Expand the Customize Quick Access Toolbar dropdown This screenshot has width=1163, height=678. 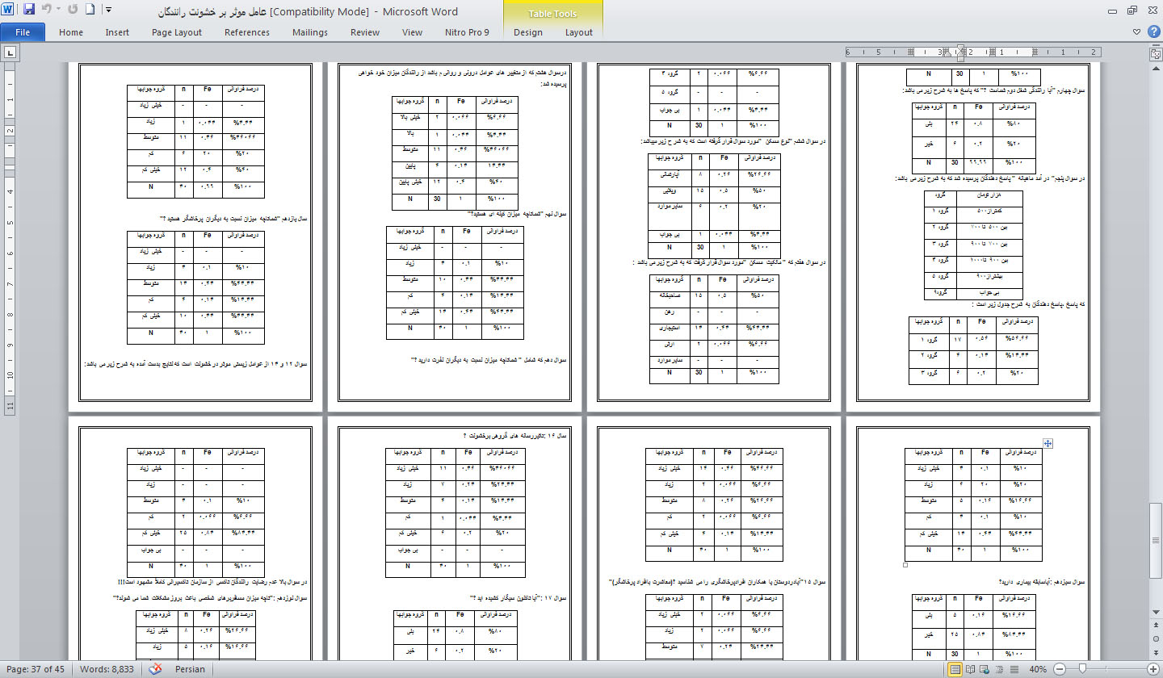click(x=109, y=10)
